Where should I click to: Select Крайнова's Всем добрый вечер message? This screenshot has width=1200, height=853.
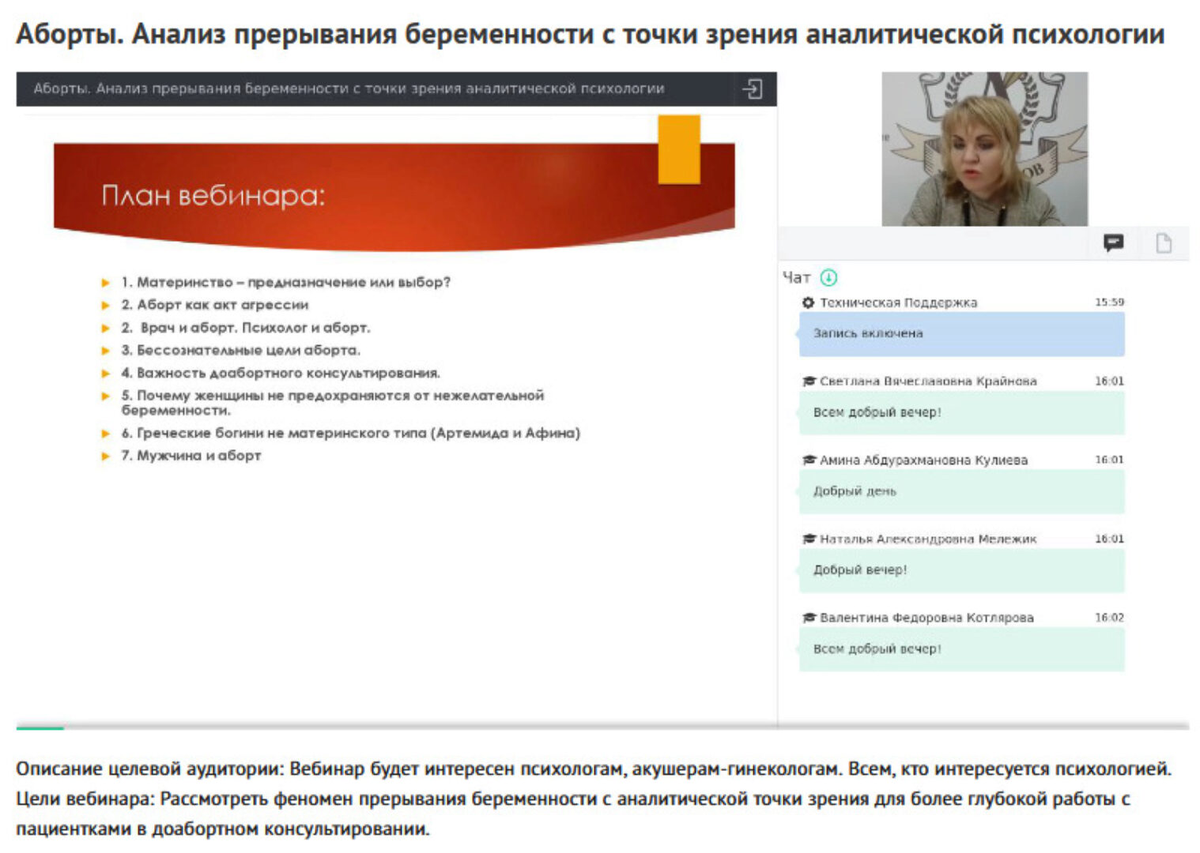tap(961, 412)
